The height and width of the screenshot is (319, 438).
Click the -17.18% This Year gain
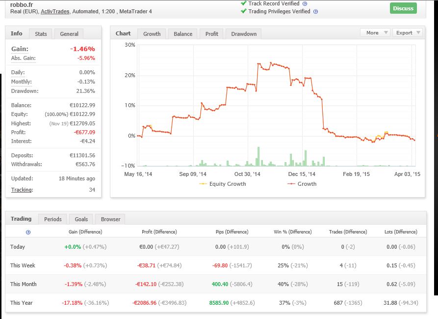(72, 303)
